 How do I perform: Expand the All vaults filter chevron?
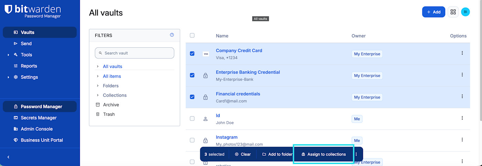coord(98,66)
